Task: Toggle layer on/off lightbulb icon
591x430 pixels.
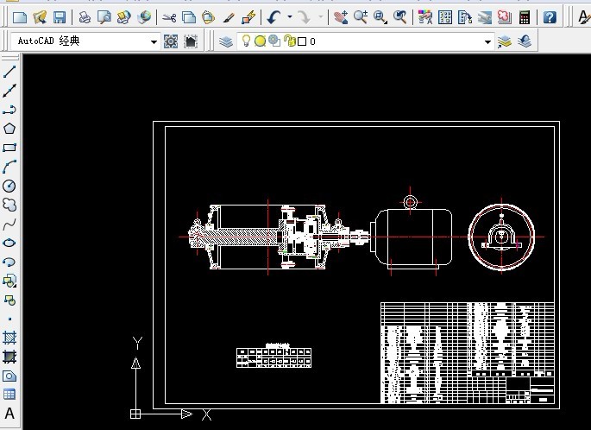Action: click(246, 41)
